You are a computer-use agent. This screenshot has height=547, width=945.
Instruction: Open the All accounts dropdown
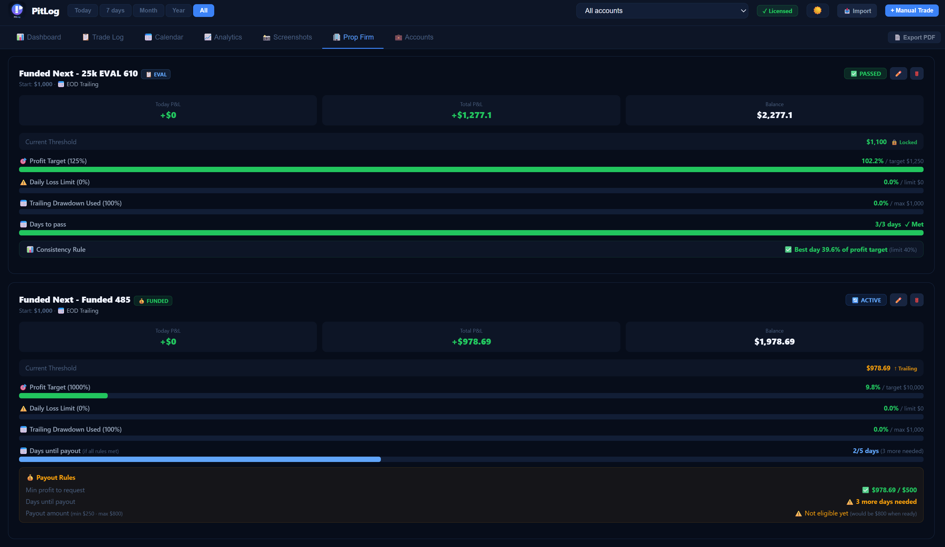pos(662,11)
